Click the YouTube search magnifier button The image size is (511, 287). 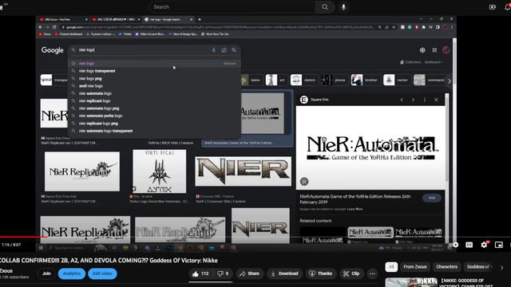click(325, 7)
